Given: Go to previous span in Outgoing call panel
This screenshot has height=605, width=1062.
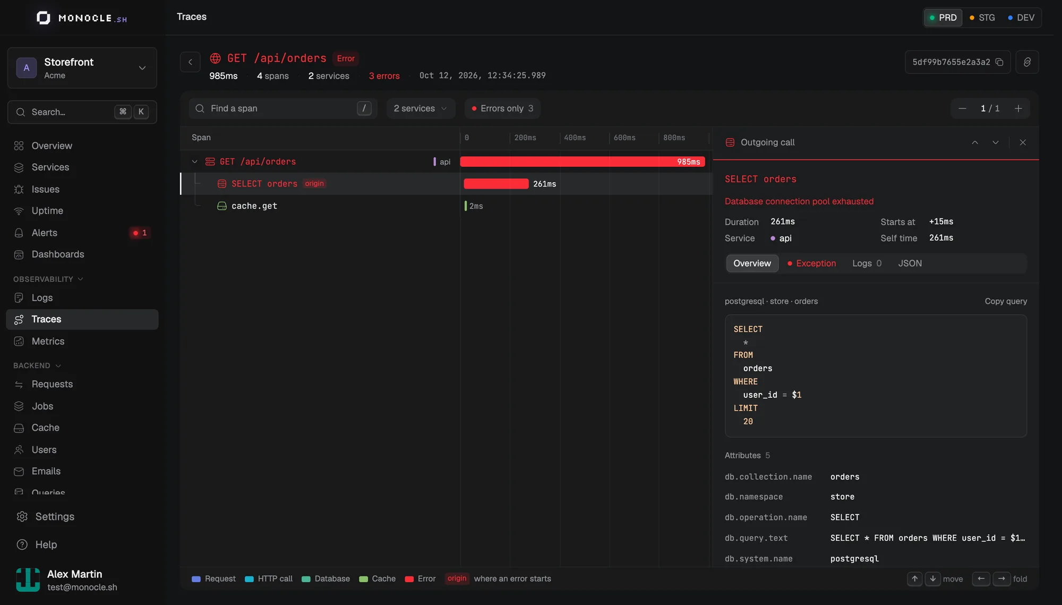Looking at the screenshot, I should click(x=975, y=142).
